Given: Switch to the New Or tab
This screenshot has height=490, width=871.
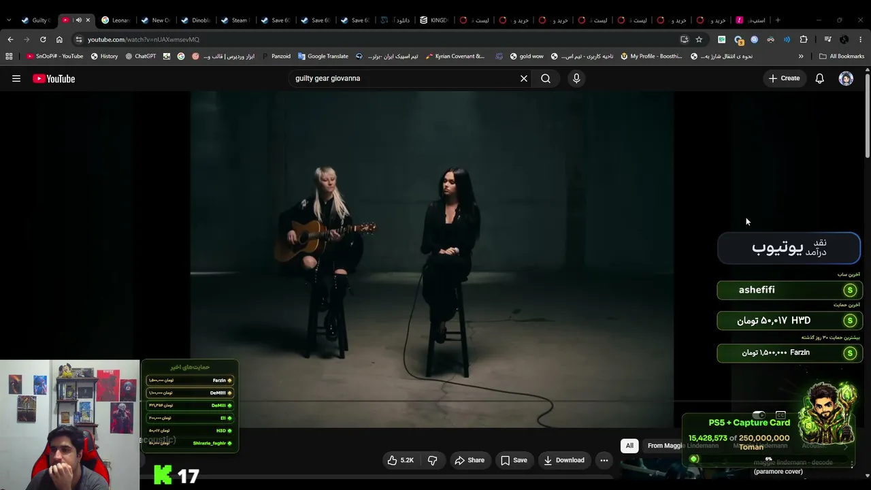Looking at the screenshot, I should tap(155, 20).
